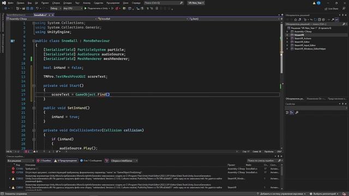
Task: Click the top Search (Ctrl+Q) box
Action: click(x=164, y=3)
